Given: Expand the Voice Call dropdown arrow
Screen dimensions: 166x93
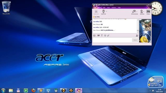Looking at the screenshot, I should tap(107, 11).
